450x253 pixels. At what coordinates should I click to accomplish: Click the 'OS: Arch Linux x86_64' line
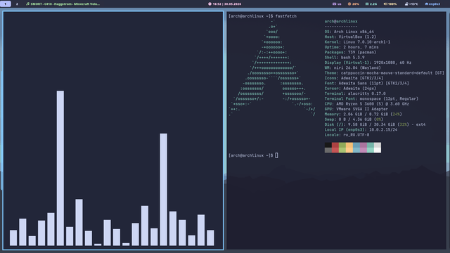pos(349,32)
